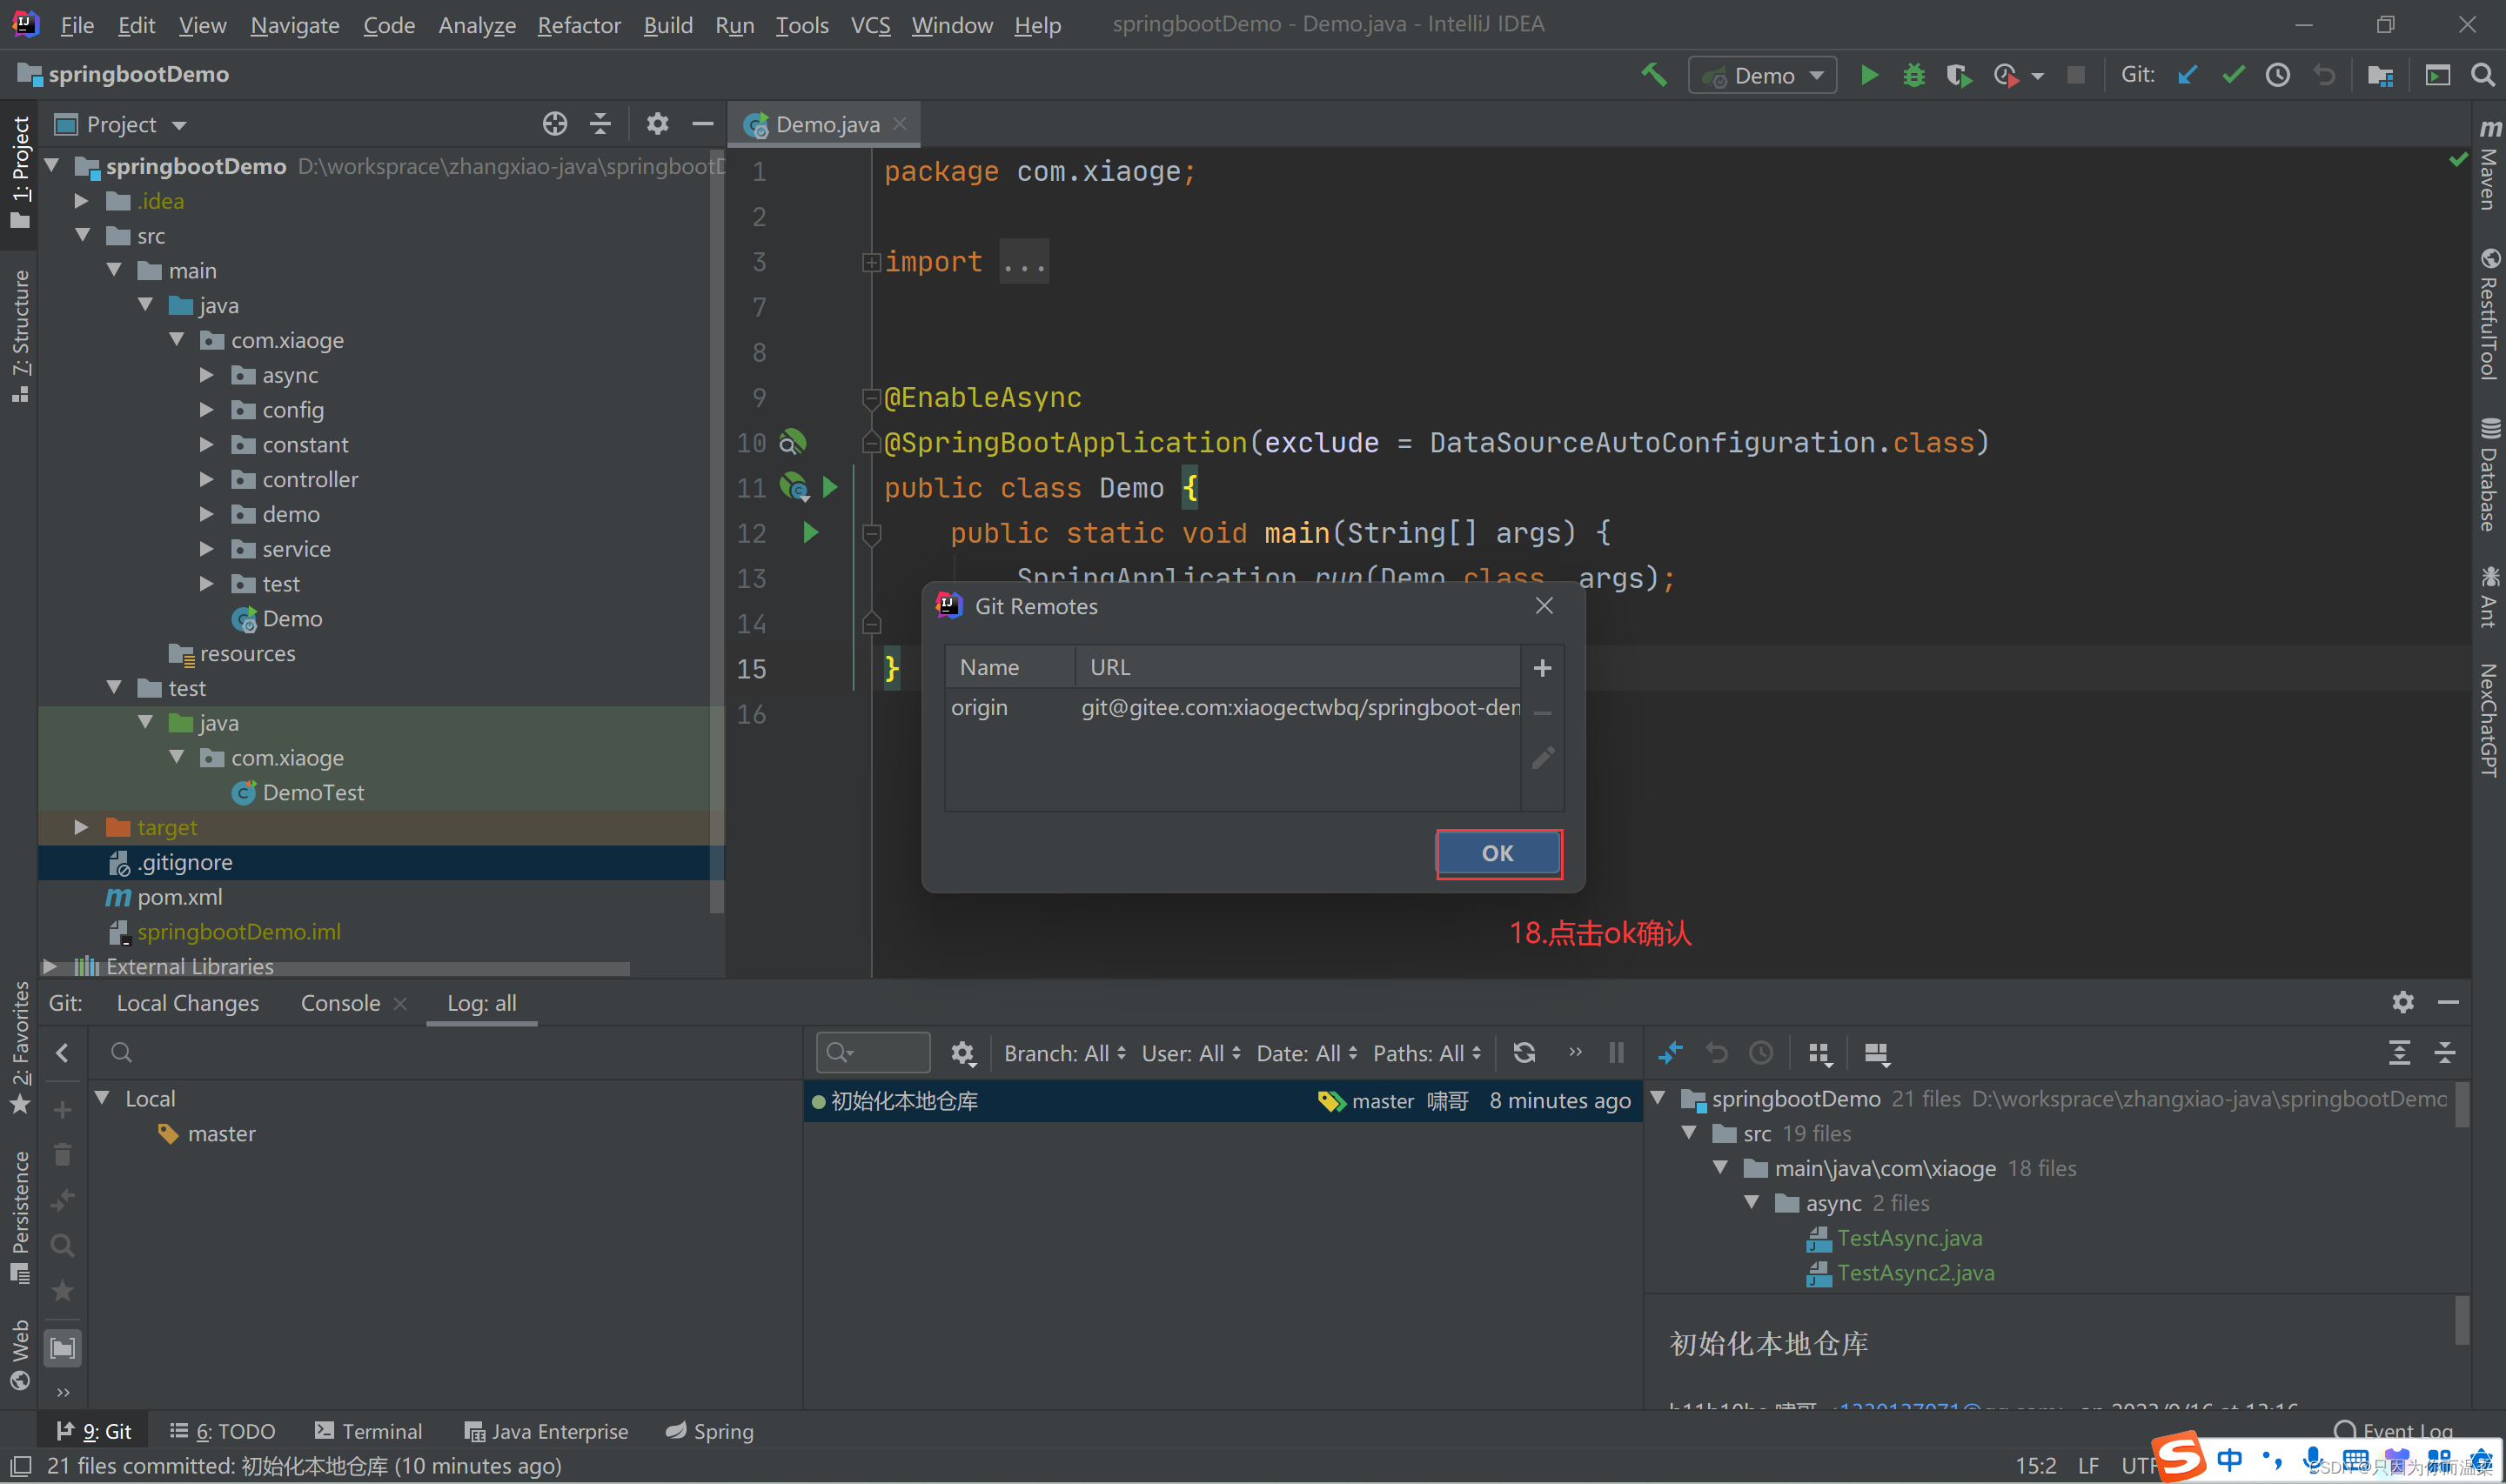Click the Git update project arrow icon
The width and height of the screenshot is (2506, 1484).
click(x=2187, y=75)
